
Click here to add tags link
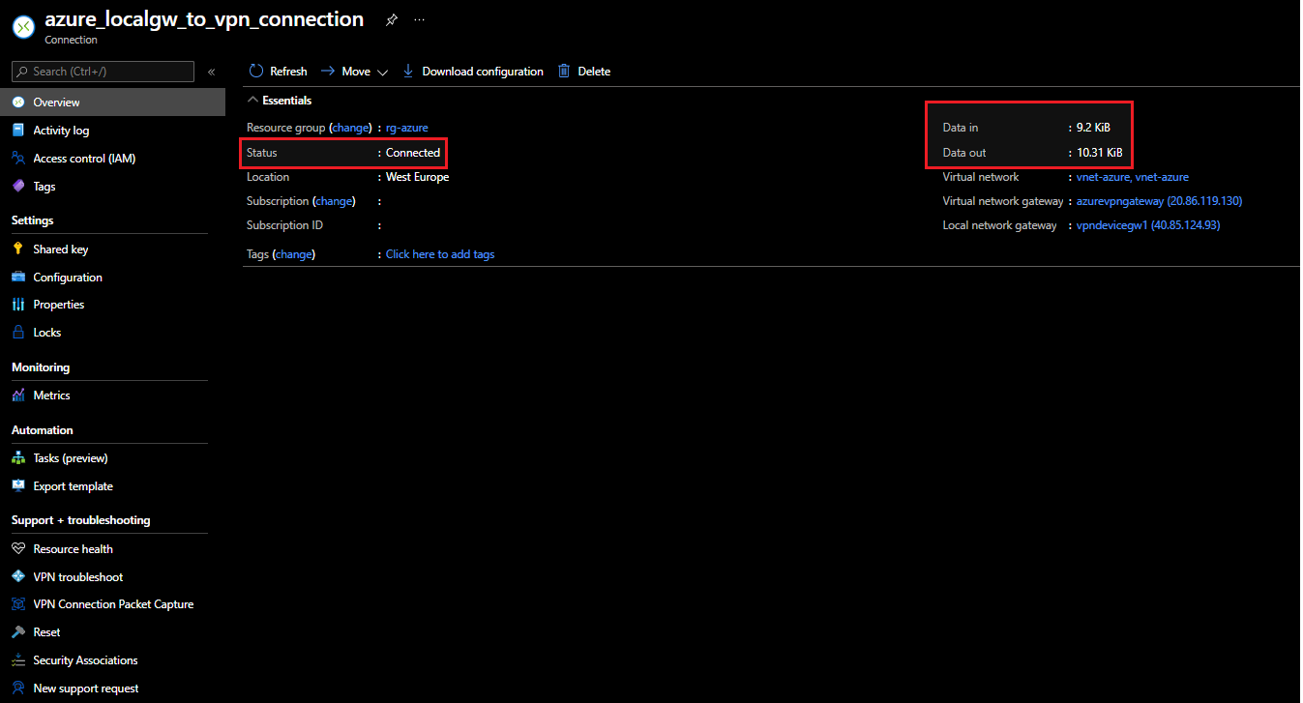point(440,254)
